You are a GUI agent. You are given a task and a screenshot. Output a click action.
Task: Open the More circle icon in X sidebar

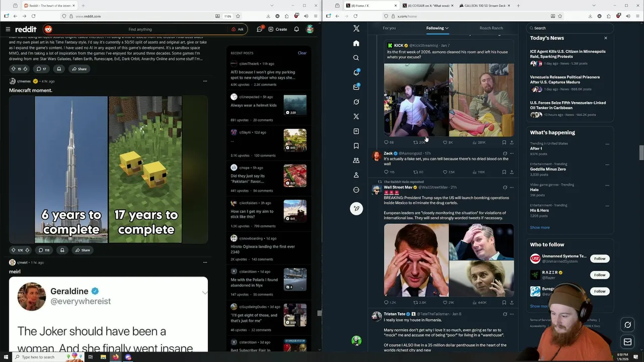[356, 190]
